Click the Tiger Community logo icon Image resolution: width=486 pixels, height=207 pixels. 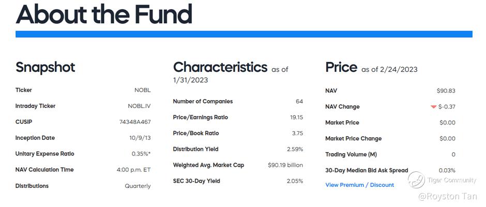coord(416,180)
